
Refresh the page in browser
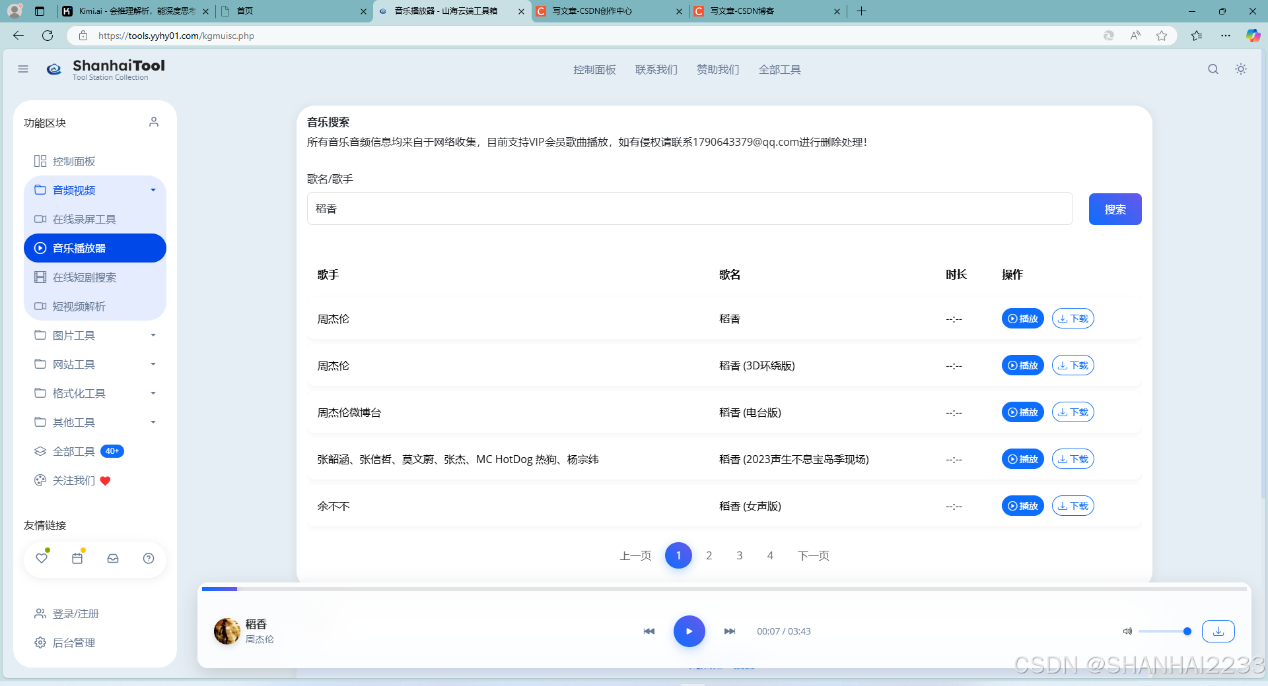(48, 36)
